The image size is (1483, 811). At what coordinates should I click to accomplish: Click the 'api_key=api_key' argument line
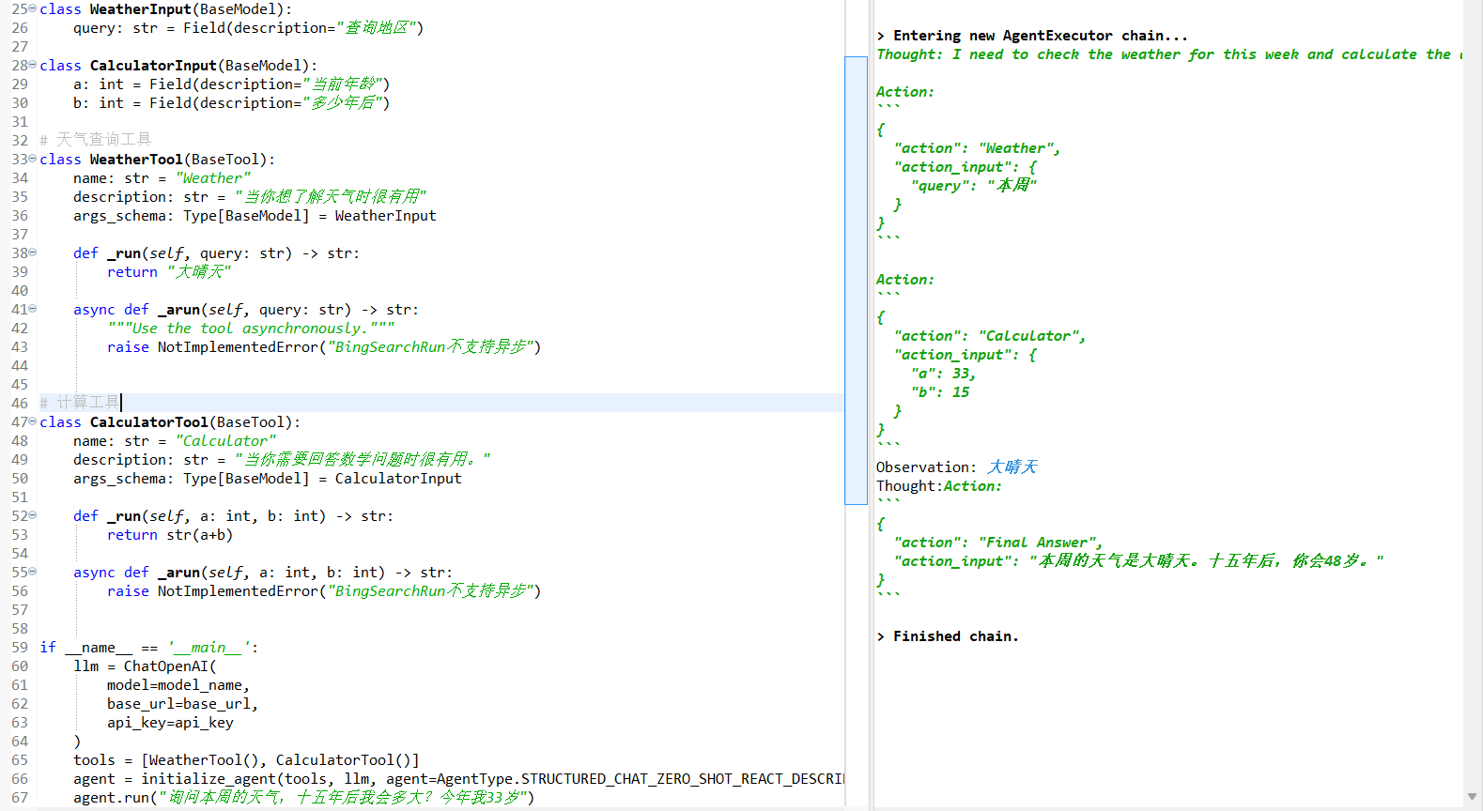tap(170, 723)
